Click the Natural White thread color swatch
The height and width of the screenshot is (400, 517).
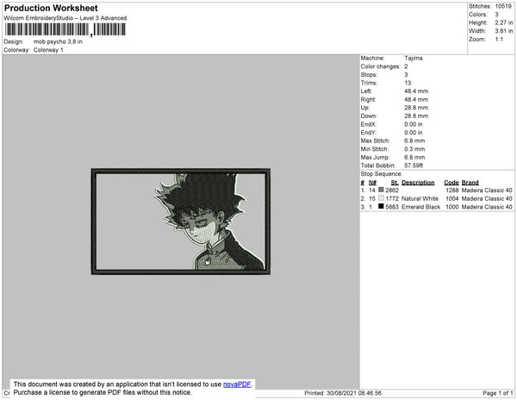(381, 198)
